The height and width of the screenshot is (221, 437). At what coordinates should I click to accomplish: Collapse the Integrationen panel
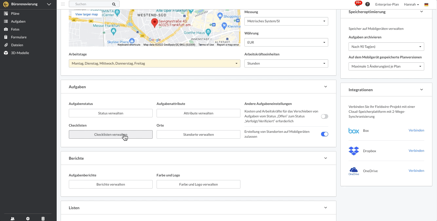[x=422, y=90]
